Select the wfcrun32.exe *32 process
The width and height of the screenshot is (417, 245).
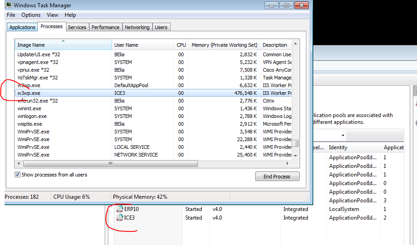pos(153,100)
